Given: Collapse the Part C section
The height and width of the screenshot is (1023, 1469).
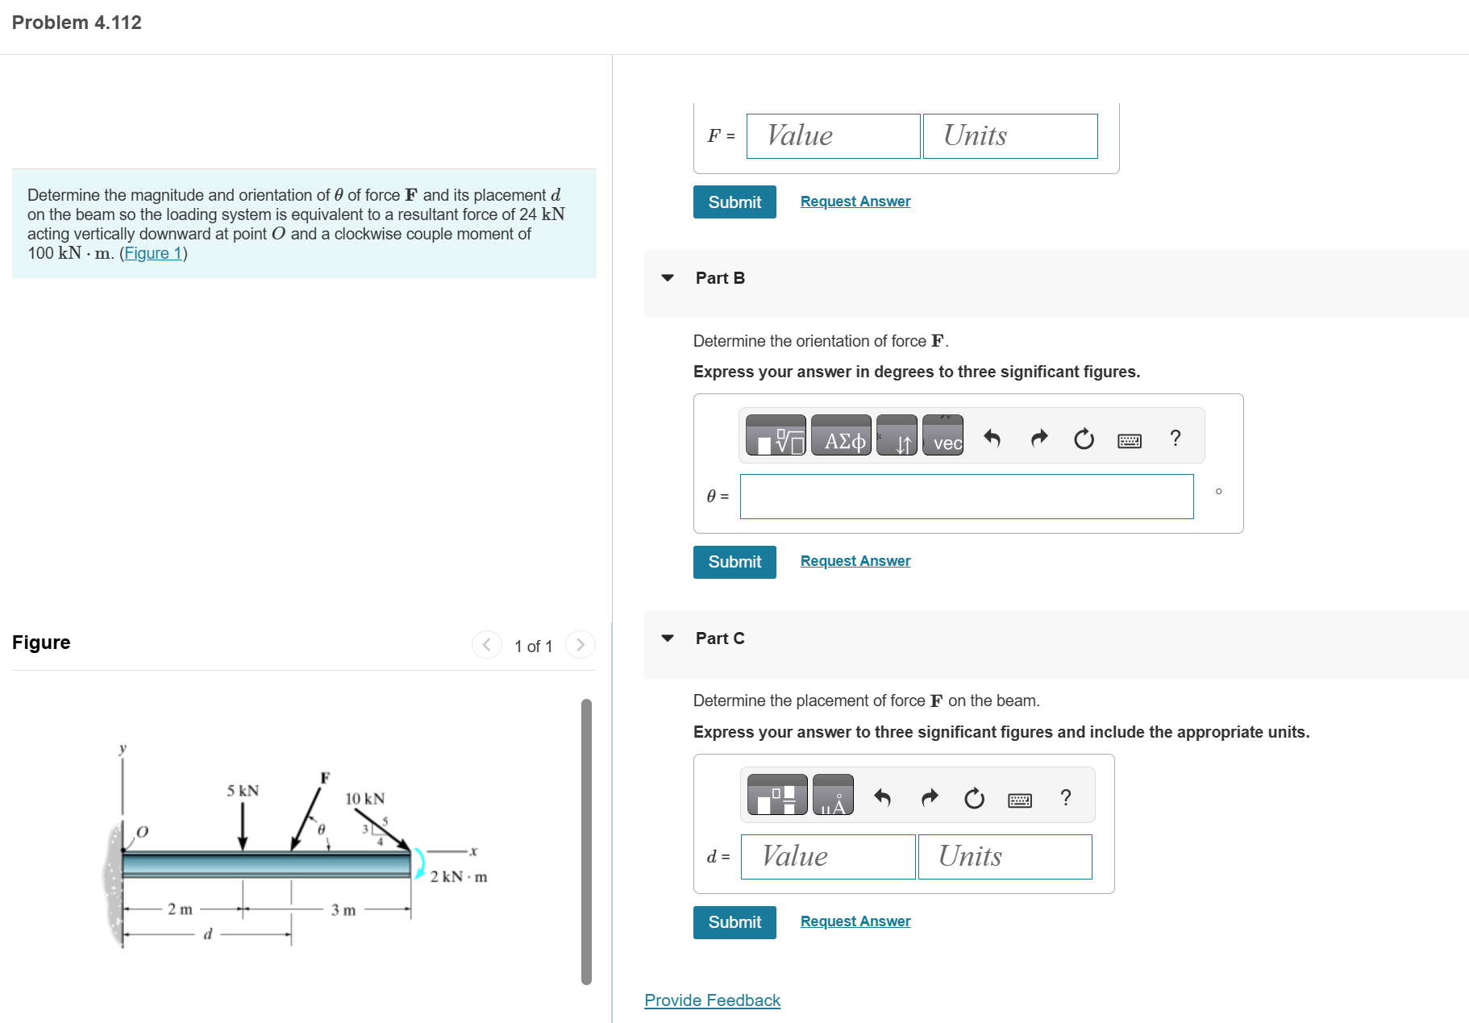Looking at the screenshot, I should point(668,638).
